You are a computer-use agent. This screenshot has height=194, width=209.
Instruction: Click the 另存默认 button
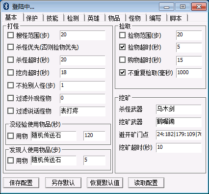click(63, 183)
